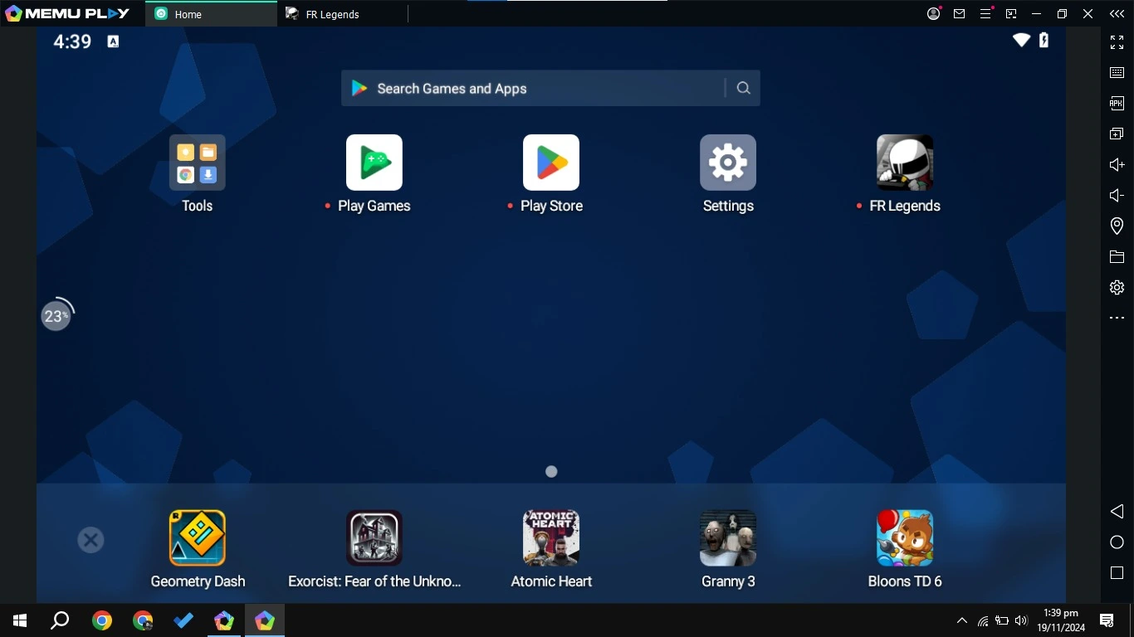The height and width of the screenshot is (637, 1134).
Task: Open the MEmu account profile icon
Action: (934, 13)
